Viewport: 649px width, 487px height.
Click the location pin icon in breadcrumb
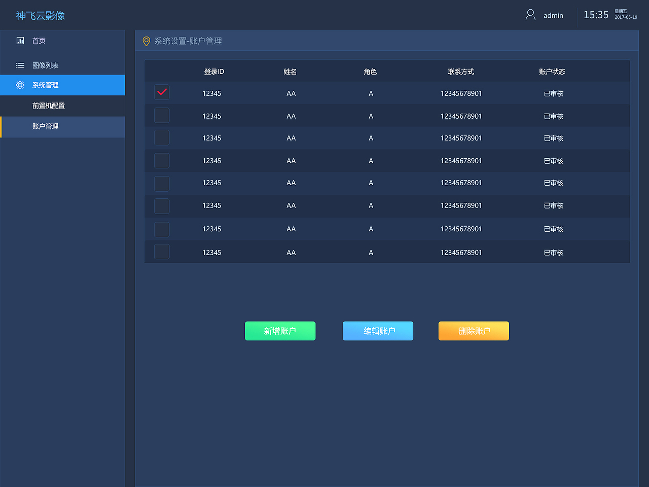pyautogui.click(x=146, y=41)
